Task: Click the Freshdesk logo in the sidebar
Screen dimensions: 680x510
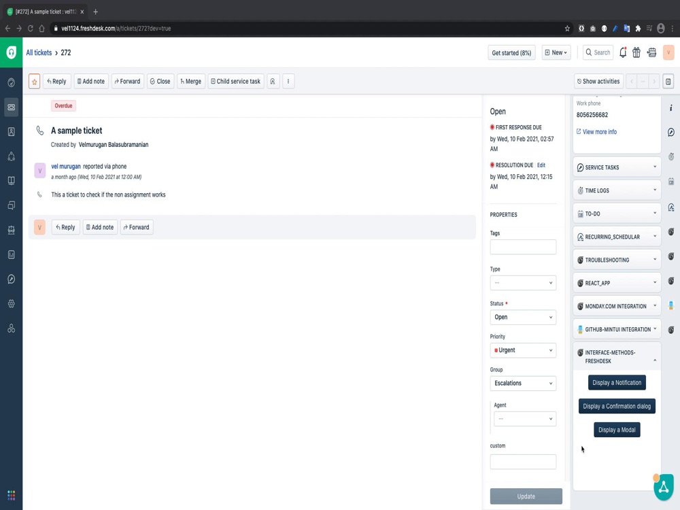Action: [x=12, y=52]
